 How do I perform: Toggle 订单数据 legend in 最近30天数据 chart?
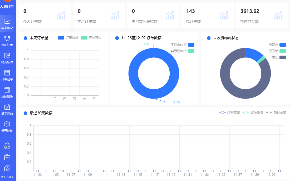pyautogui.click(x=229, y=112)
